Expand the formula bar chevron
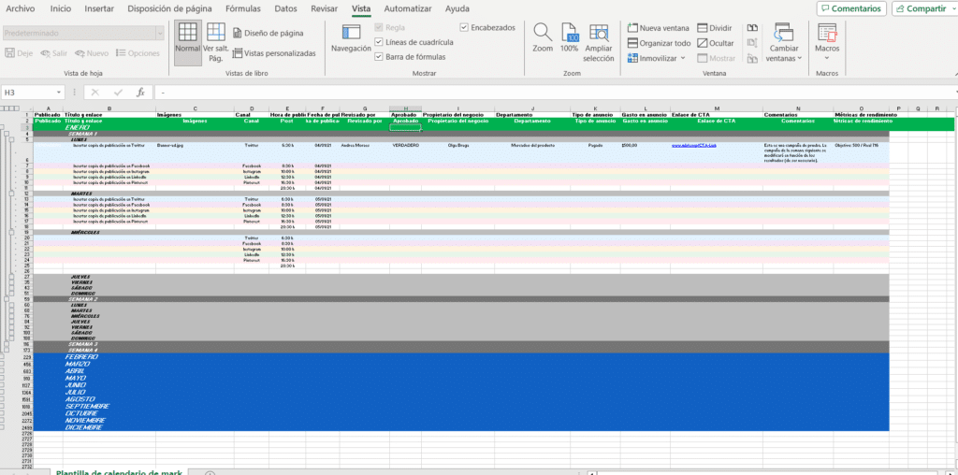The image size is (958, 475). click(x=954, y=93)
